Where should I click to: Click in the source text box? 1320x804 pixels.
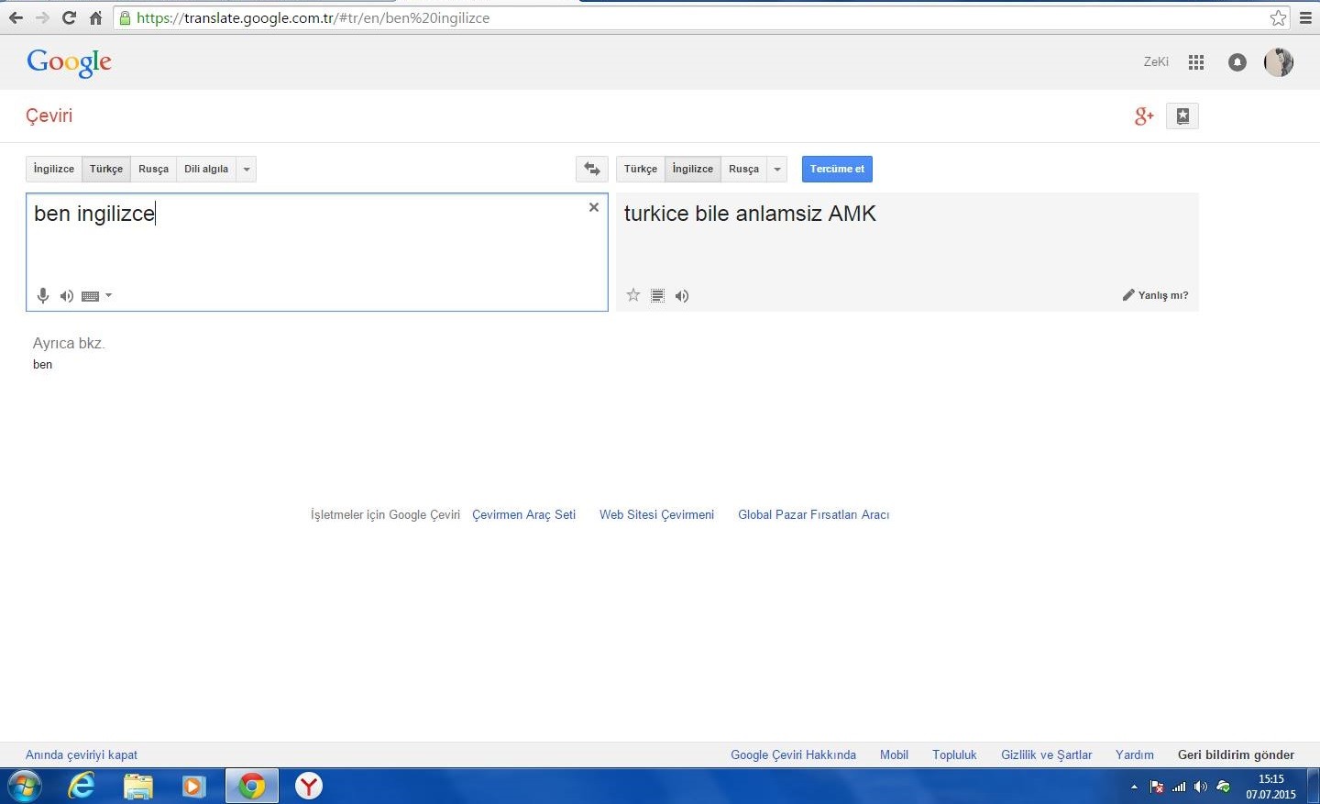(x=317, y=252)
